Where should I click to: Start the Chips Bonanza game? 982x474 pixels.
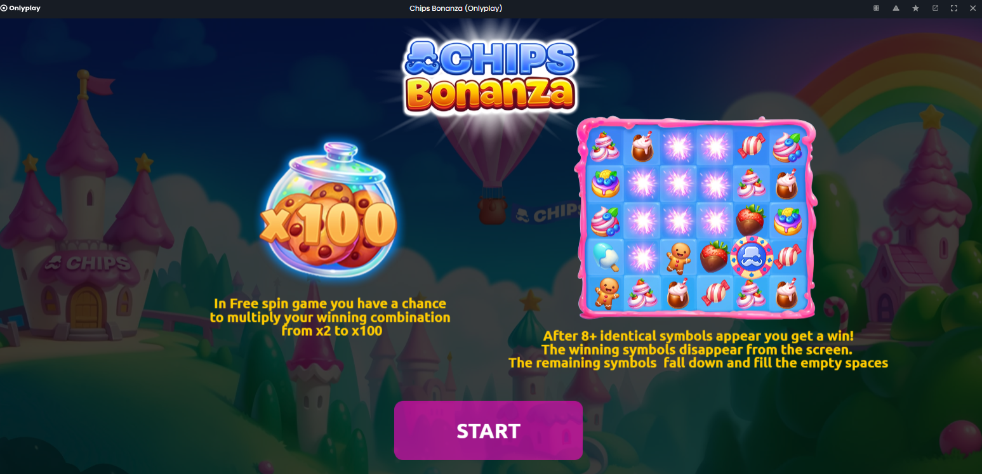488,430
